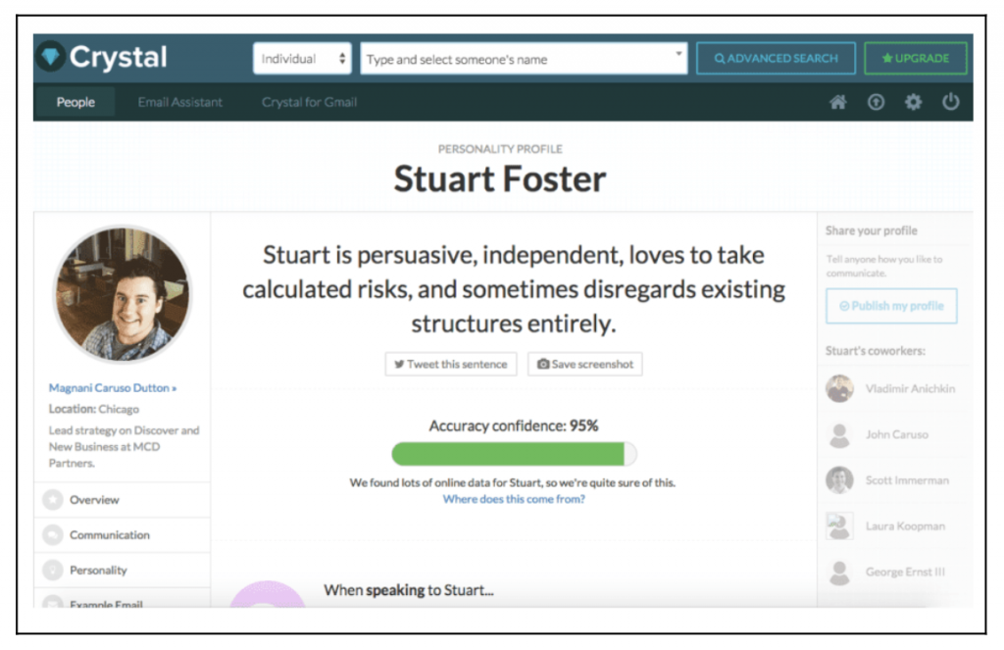This screenshot has height=650, width=1004.
Task: Open the Communication sidebar section
Action: pos(122,534)
